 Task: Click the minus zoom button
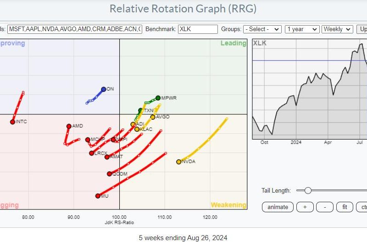[325, 207]
